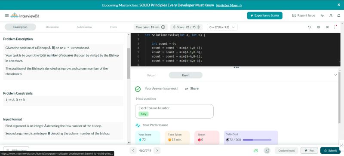
Task: Run the code
Action: pos(309,150)
